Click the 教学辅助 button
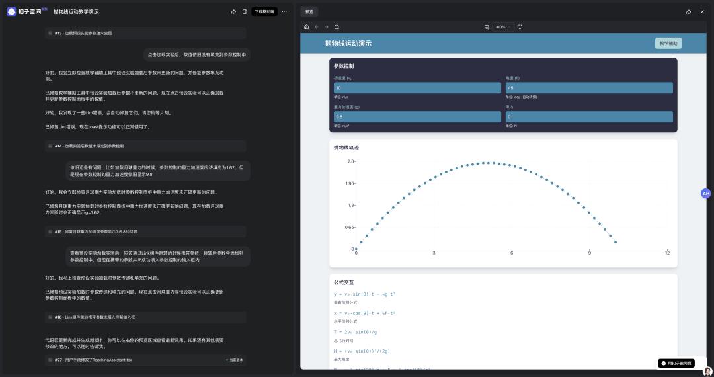This screenshot has width=714, height=377. point(668,43)
